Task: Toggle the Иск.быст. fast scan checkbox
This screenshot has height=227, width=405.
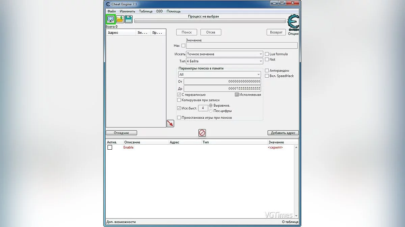Action: 179,108
